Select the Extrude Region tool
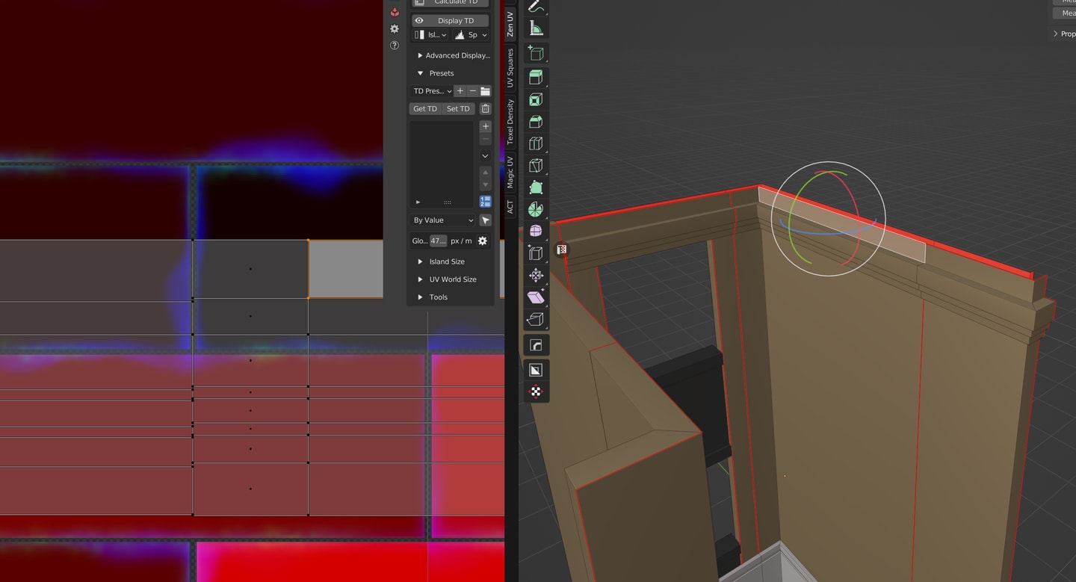The height and width of the screenshot is (582, 1076). pos(536,78)
